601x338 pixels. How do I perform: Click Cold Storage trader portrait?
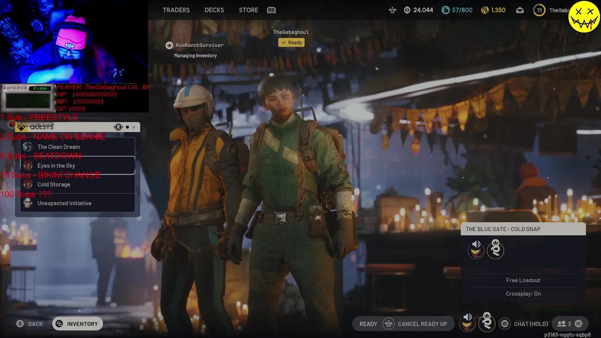click(x=28, y=184)
